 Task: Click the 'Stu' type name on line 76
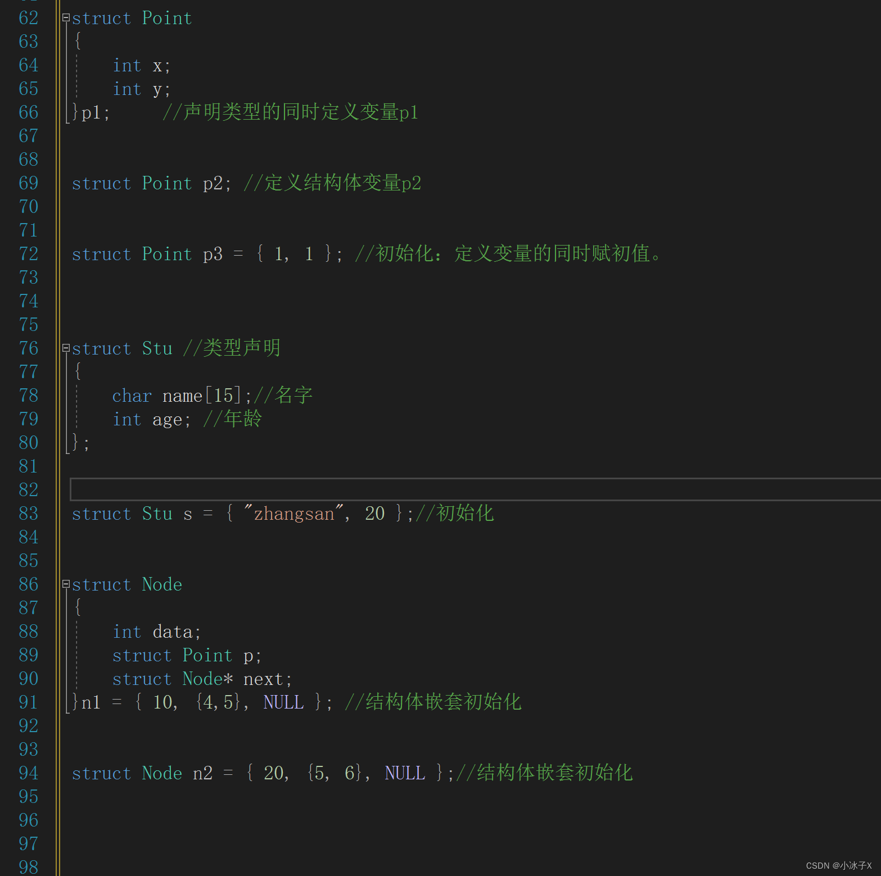click(x=157, y=348)
